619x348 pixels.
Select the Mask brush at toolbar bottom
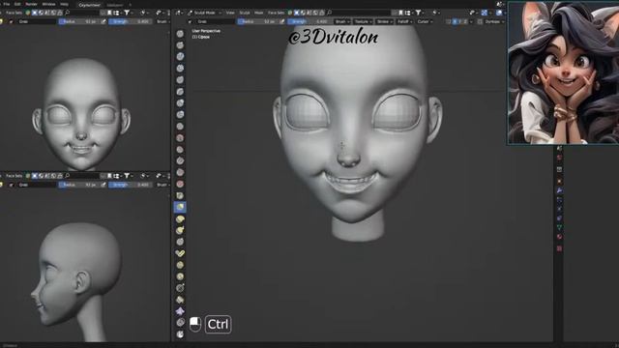pos(180,334)
